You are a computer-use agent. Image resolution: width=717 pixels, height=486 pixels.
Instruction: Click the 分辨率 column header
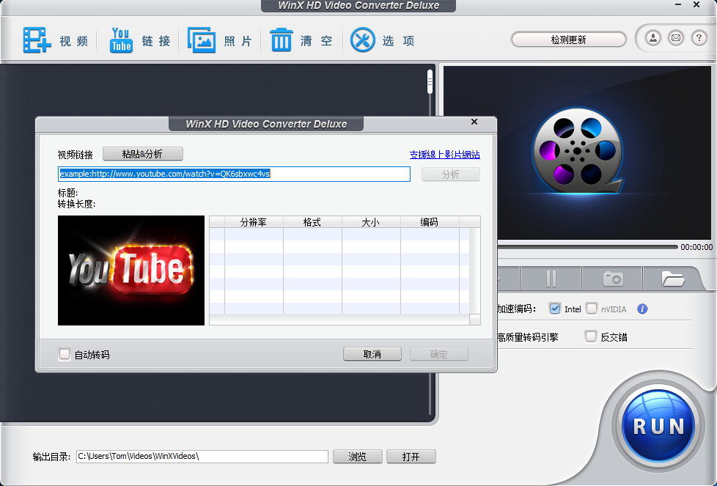click(254, 222)
